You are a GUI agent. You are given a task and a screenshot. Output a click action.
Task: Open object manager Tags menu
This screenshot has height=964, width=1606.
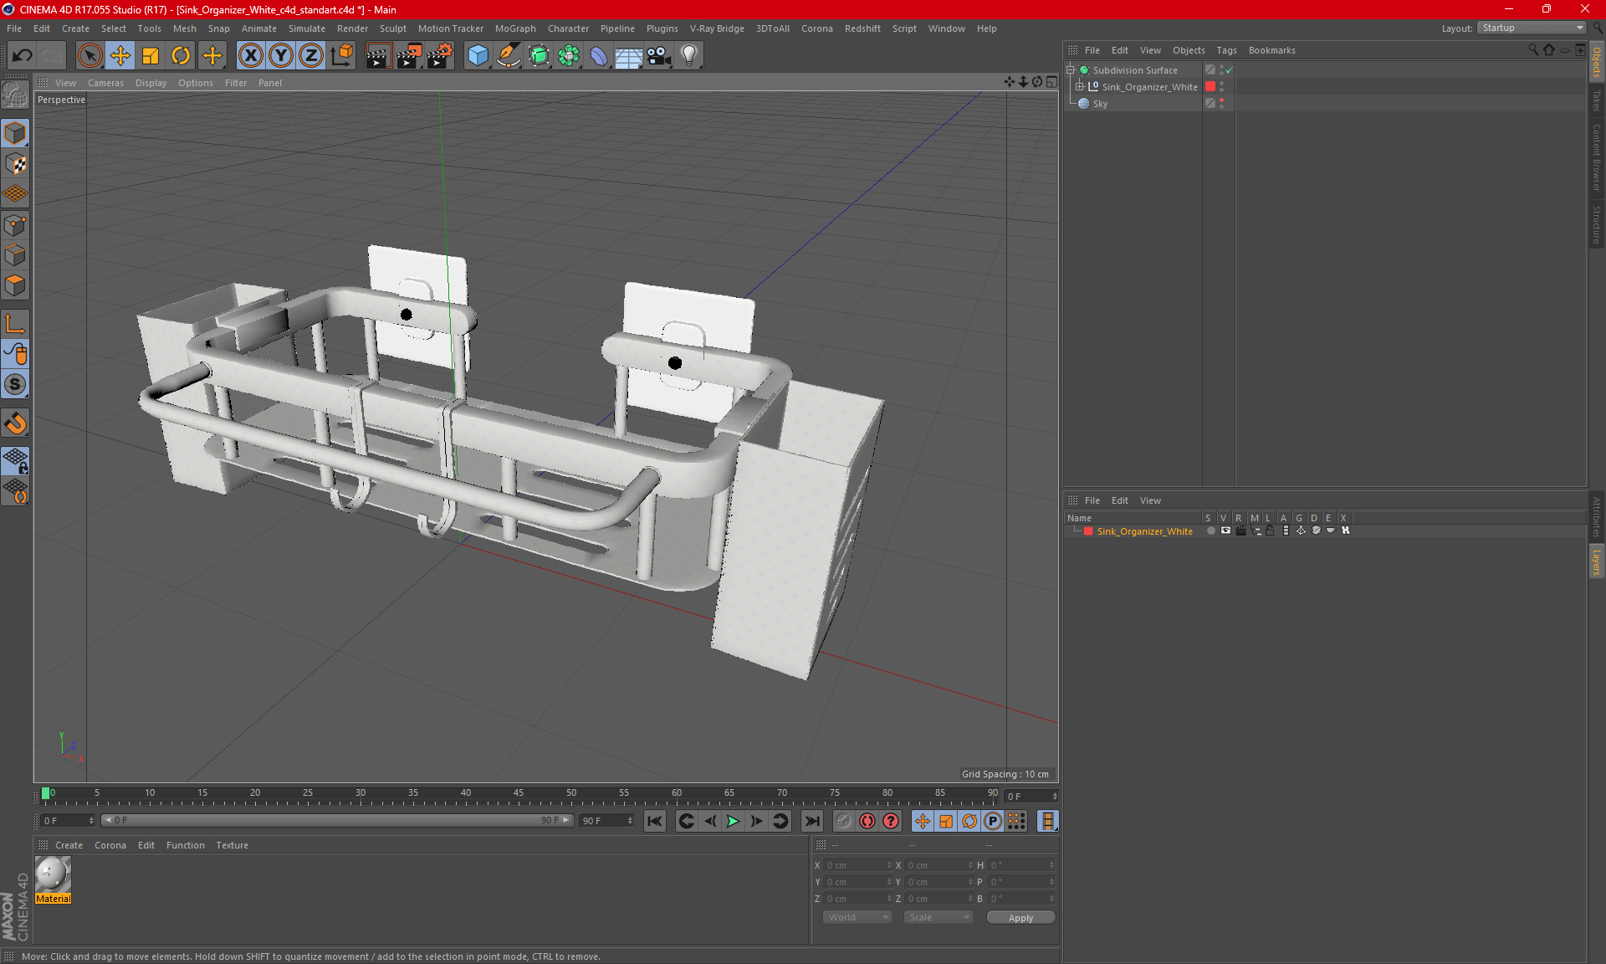(x=1226, y=50)
